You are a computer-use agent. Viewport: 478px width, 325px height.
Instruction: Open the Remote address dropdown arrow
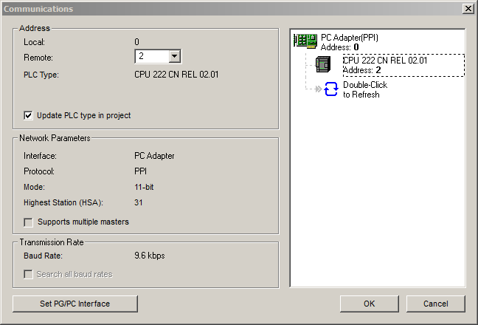coord(175,56)
